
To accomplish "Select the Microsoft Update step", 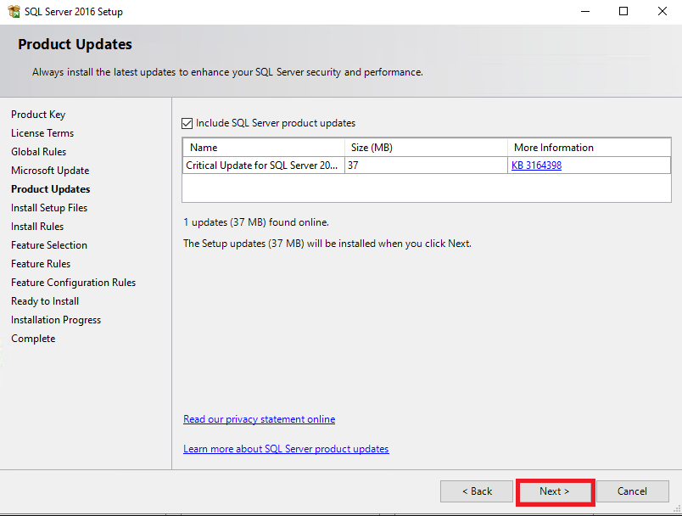I will click(x=50, y=171).
